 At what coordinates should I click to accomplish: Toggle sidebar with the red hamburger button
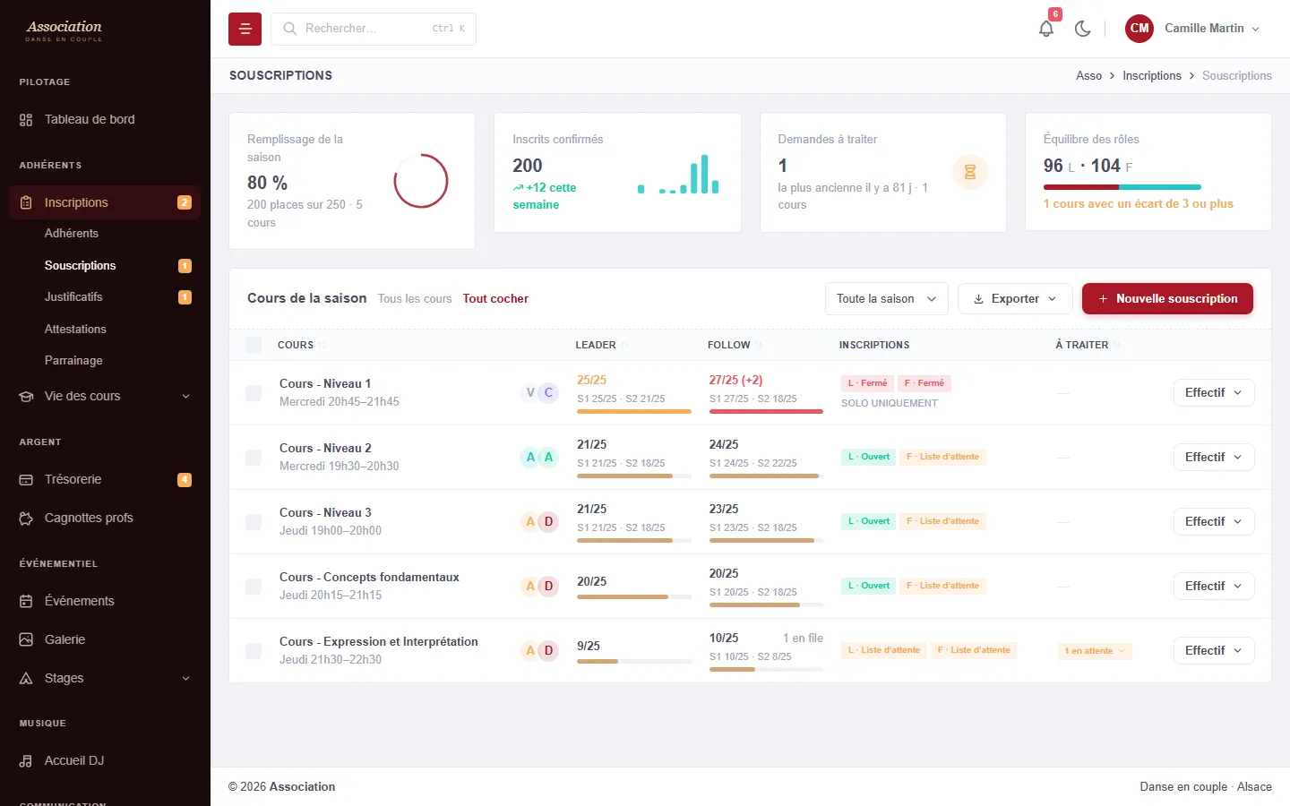245,29
